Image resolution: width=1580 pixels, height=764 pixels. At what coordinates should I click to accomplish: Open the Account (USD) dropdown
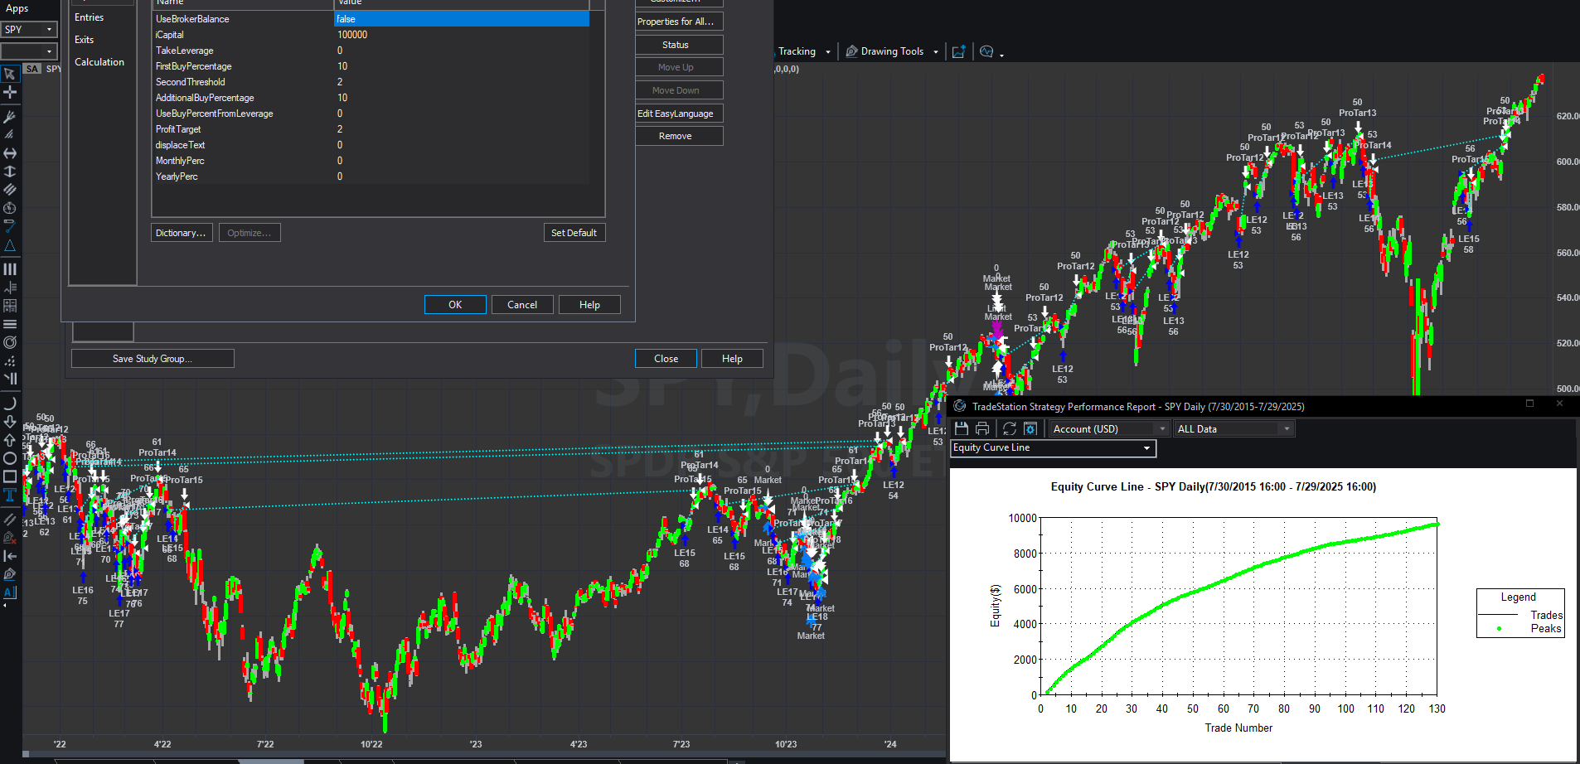coord(1109,429)
